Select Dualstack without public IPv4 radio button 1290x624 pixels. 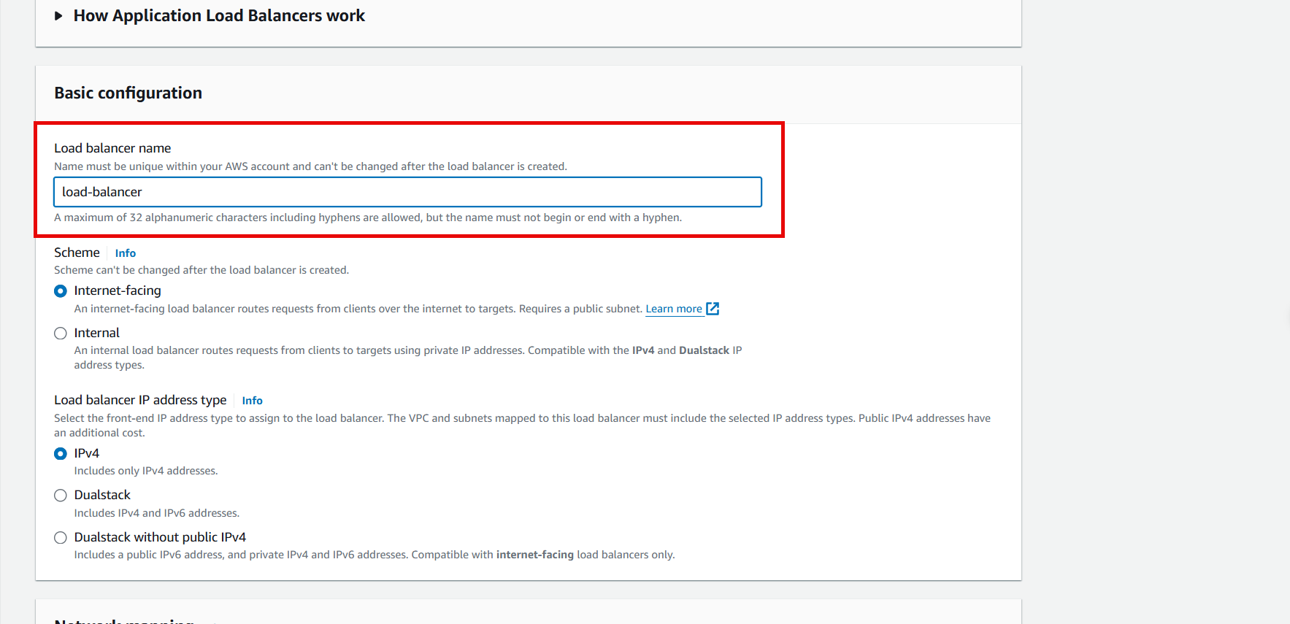tap(61, 538)
